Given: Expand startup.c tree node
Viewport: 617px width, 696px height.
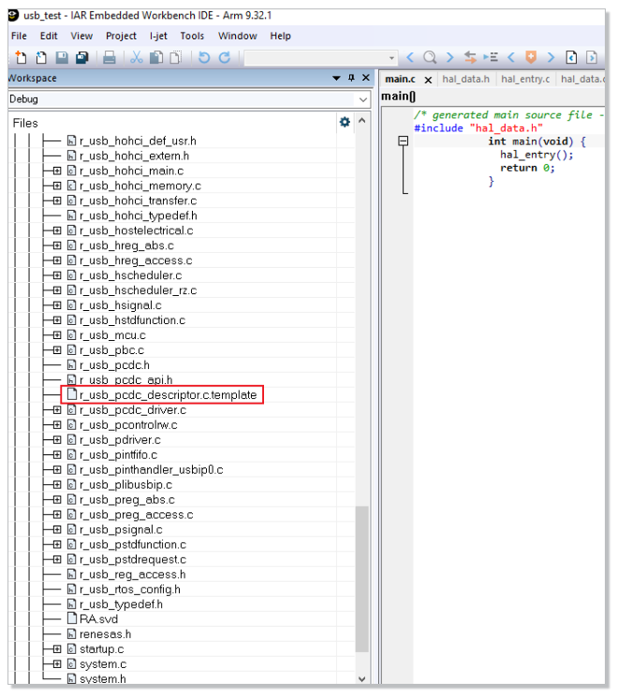Looking at the screenshot, I should [57, 649].
